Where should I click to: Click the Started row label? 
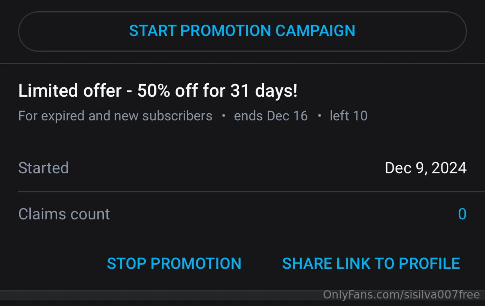coord(43,168)
